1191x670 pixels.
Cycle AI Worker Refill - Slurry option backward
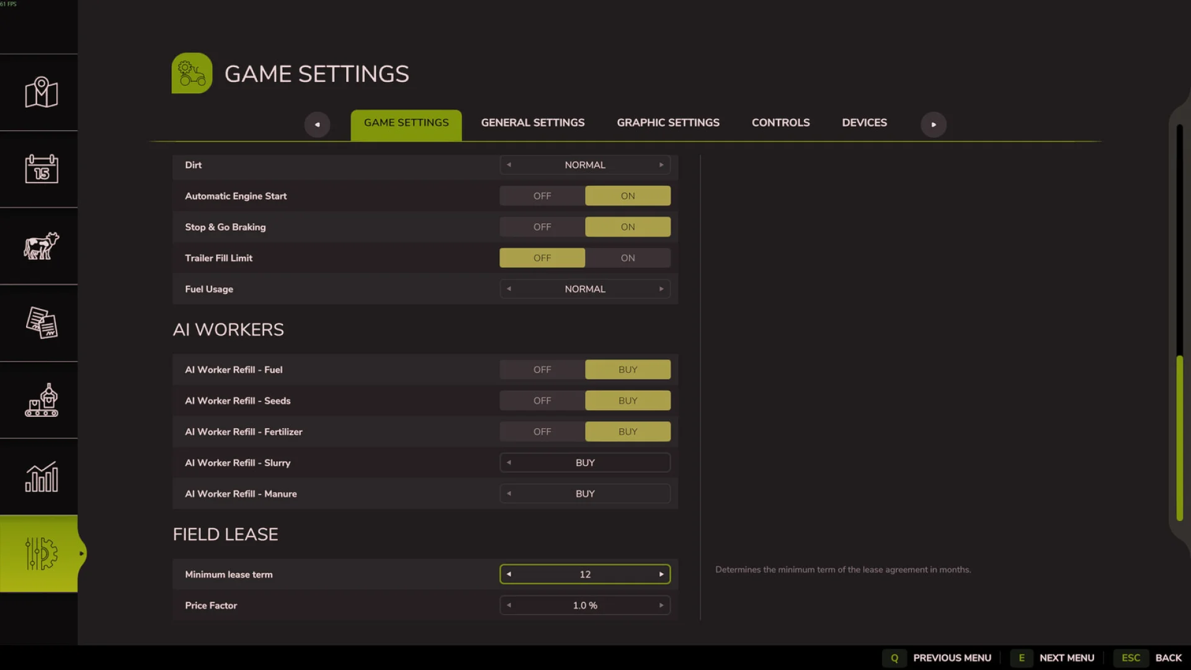click(x=509, y=462)
